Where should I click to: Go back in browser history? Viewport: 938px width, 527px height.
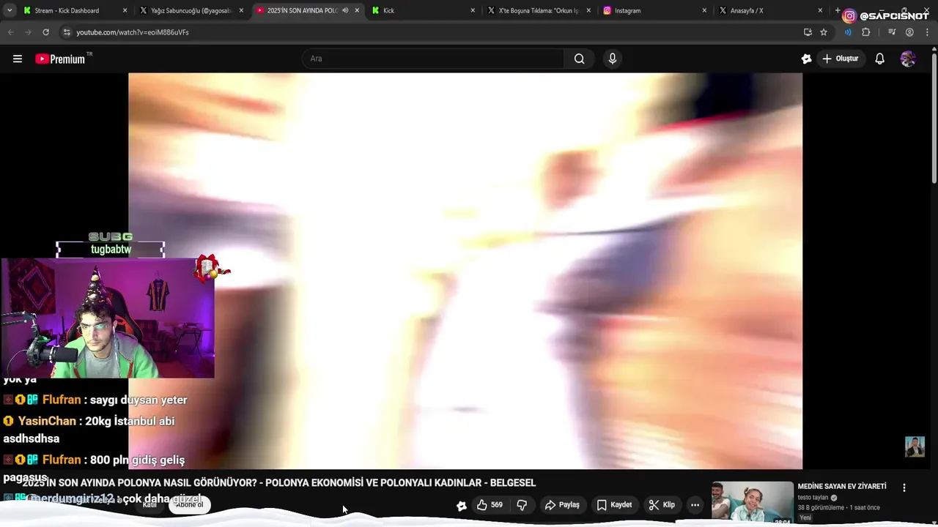coord(10,32)
